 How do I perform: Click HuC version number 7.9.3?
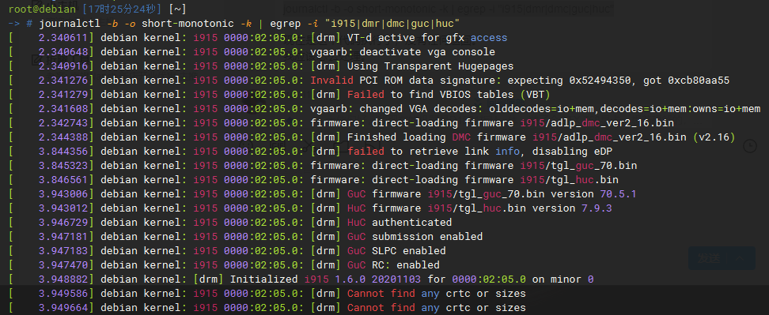pos(597,208)
